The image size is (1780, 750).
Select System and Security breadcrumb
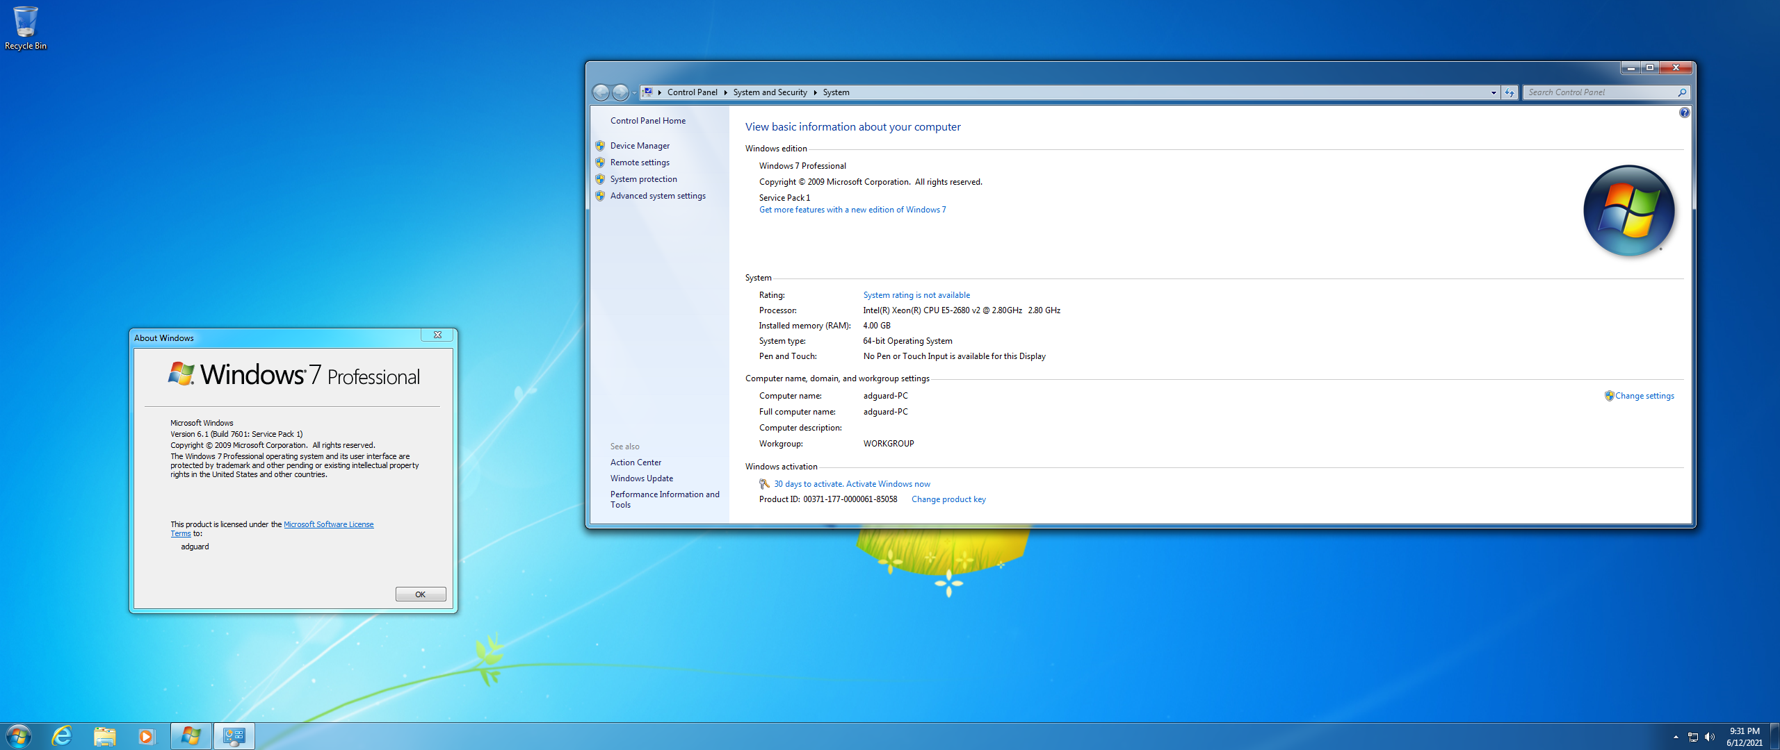(770, 92)
